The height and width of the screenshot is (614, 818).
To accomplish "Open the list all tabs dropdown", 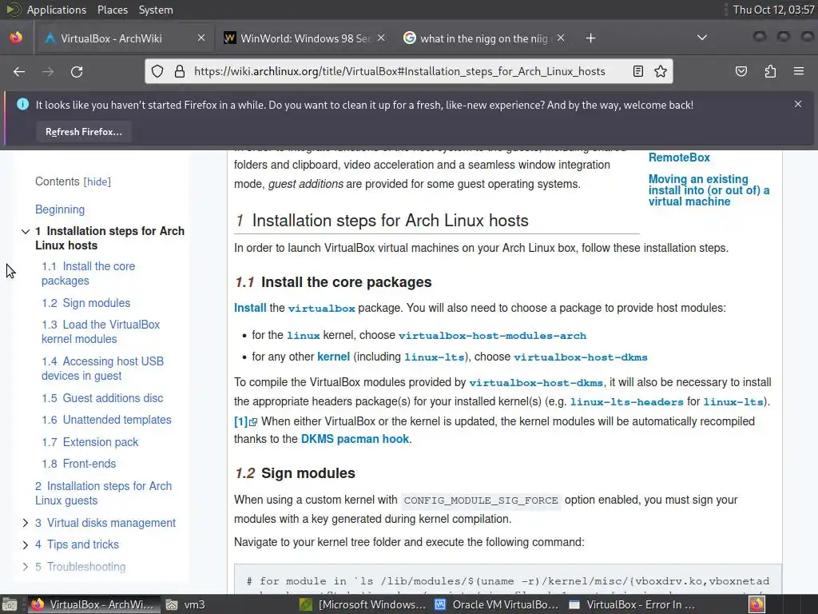I will [702, 38].
